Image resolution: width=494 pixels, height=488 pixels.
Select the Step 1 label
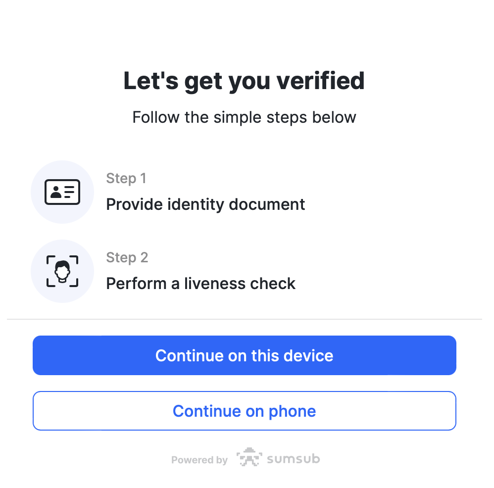click(126, 178)
